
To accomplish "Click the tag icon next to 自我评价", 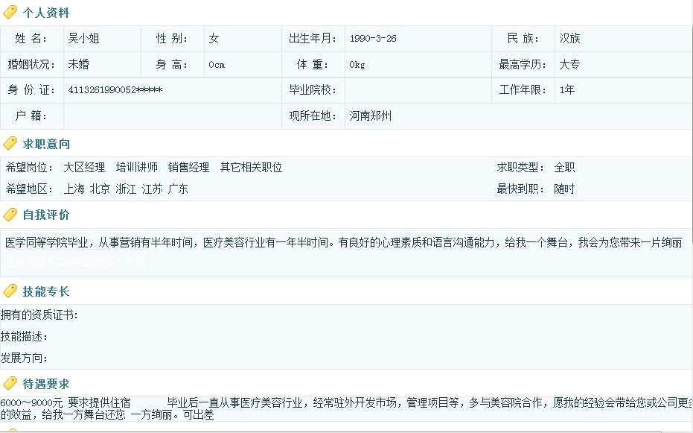I will (x=10, y=215).
